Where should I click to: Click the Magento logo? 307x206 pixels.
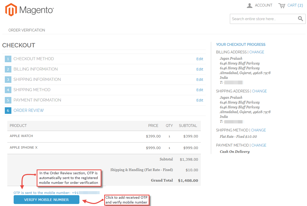pyautogui.click(x=29, y=10)
